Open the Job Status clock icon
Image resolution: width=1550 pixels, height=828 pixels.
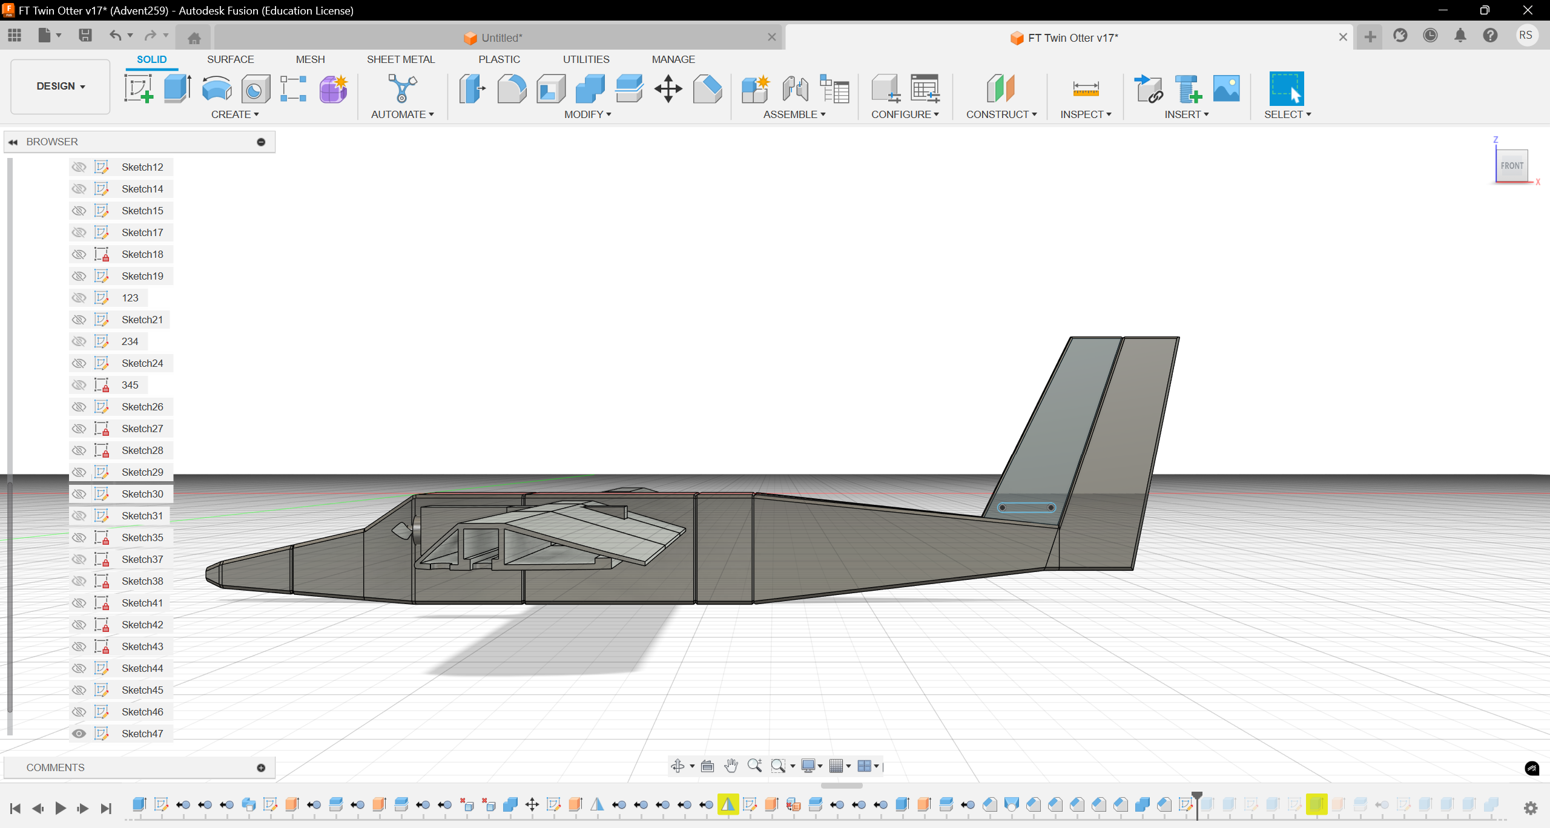point(1430,35)
